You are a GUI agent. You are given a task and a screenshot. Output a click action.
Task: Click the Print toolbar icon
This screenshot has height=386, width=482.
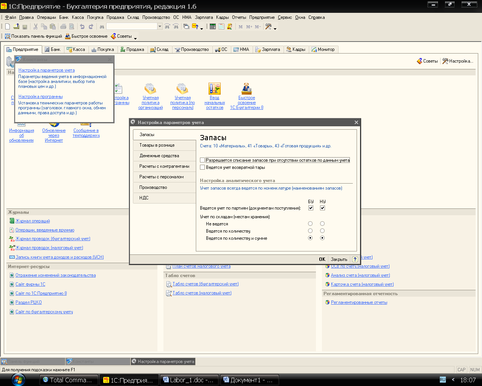click(63, 26)
